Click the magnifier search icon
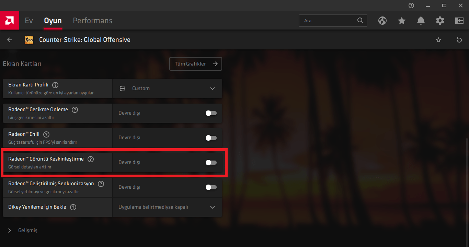 360,21
